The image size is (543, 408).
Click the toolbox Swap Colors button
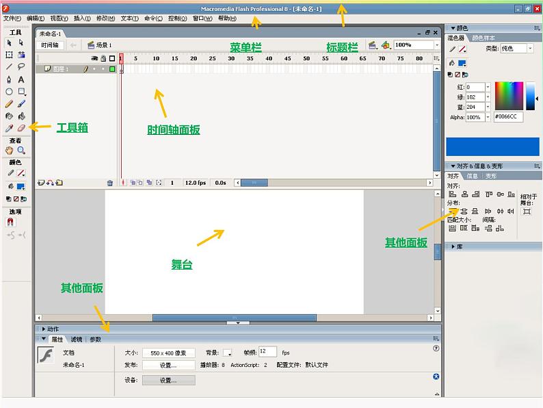pos(23,199)
